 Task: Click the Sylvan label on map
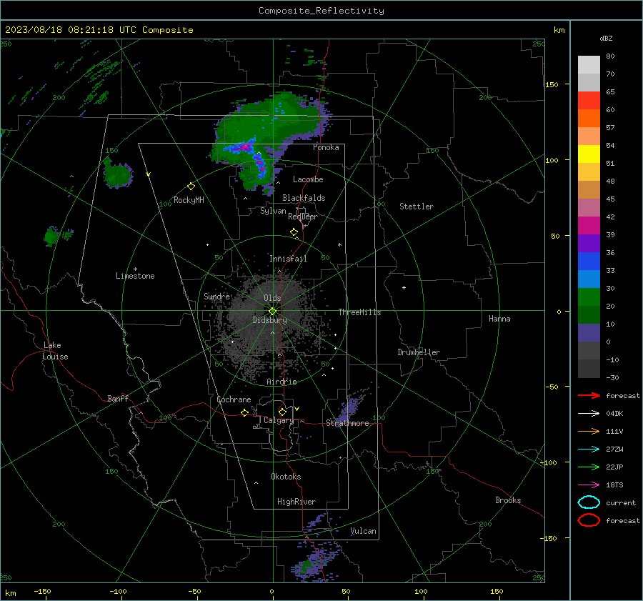click(273, 211)
